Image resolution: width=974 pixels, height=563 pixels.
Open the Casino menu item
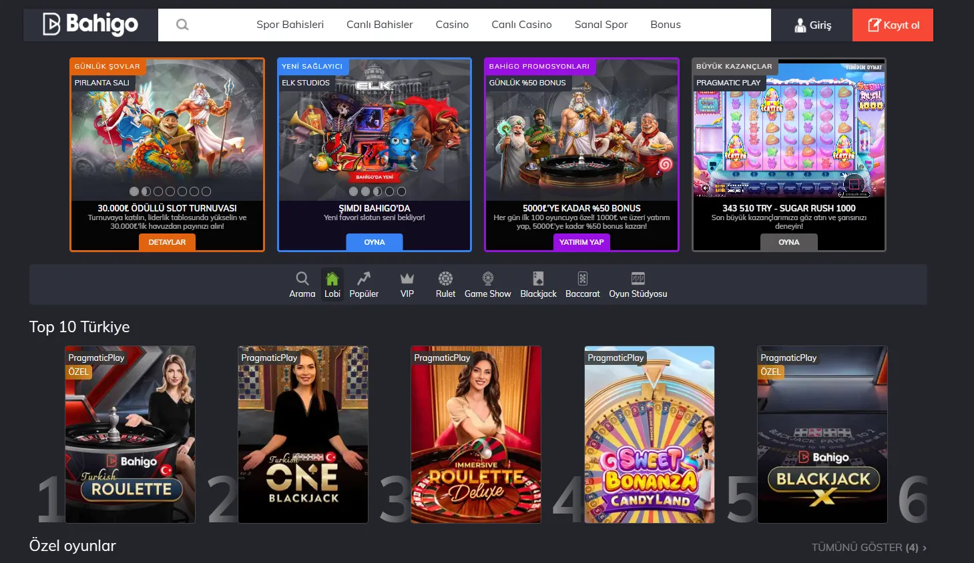click(x=452, y=24)
